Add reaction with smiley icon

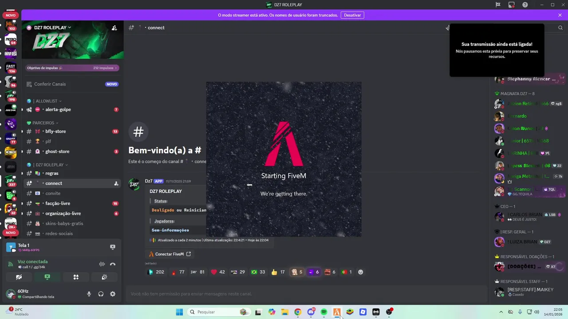(360, 272)
